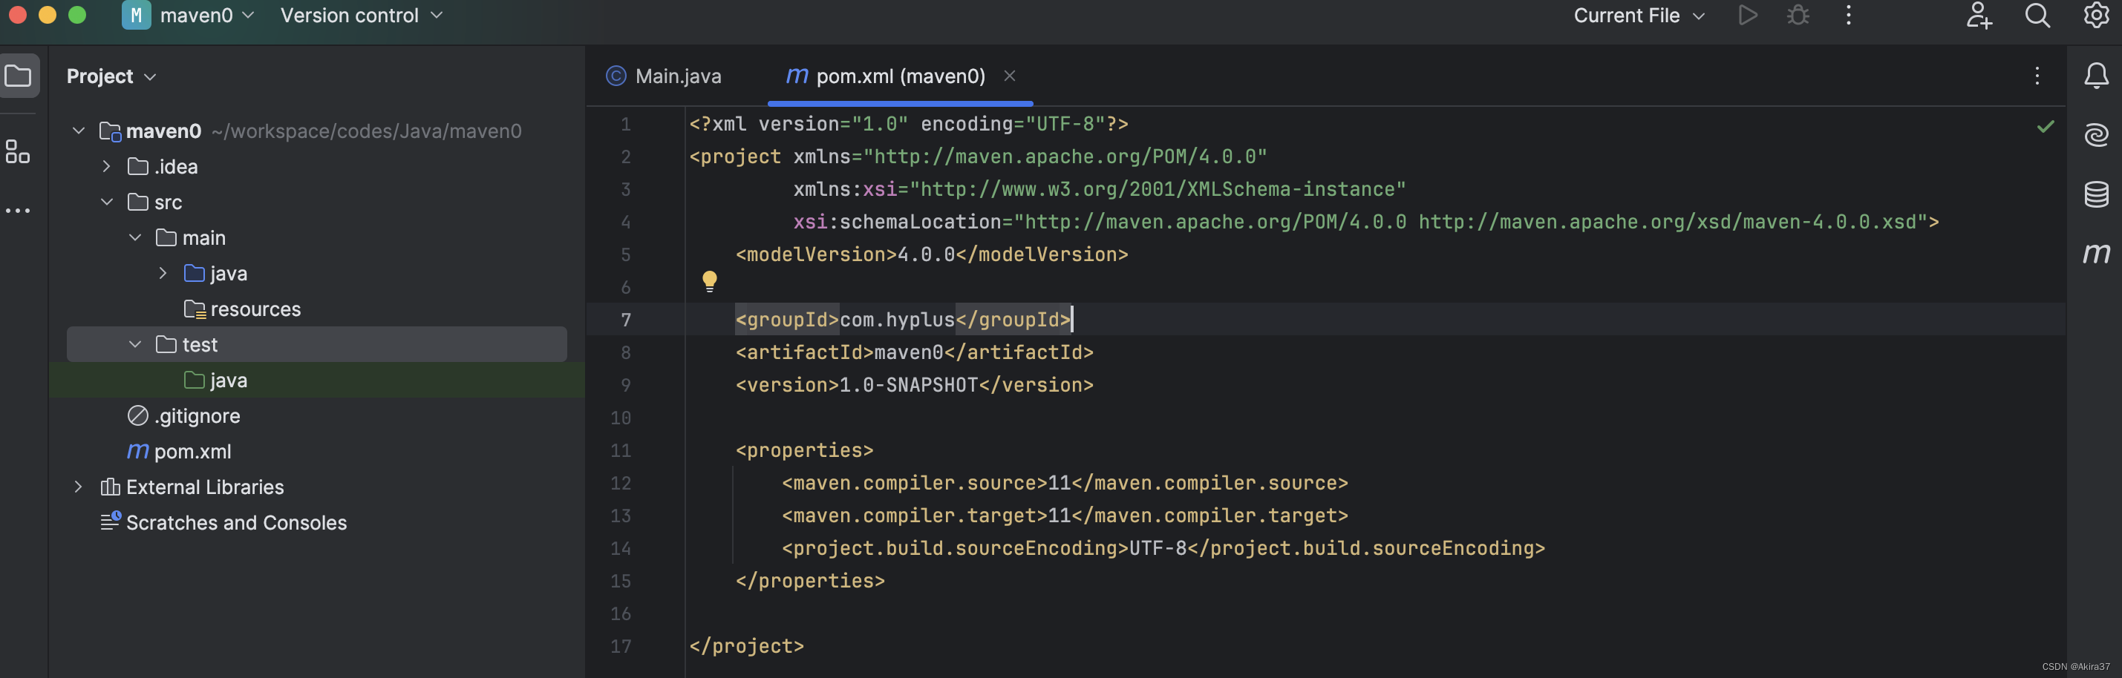
Task: Click the xml declaration line
Action: point(909,123)
